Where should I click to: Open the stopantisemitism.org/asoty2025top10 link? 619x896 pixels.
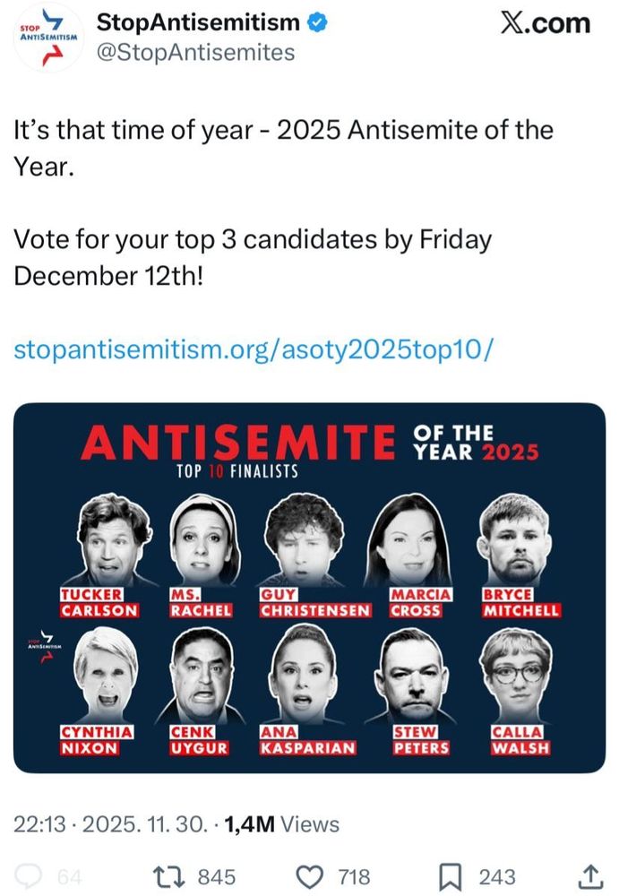[253, 349]
